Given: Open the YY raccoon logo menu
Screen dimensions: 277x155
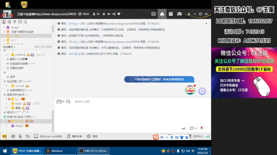Looking at the screenshot, I should tap(5, 136).
